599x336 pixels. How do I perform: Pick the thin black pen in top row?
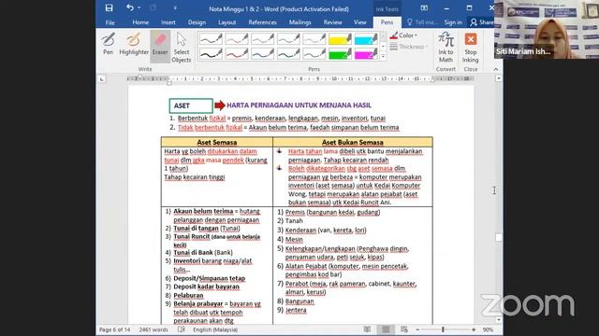(211, 38)
